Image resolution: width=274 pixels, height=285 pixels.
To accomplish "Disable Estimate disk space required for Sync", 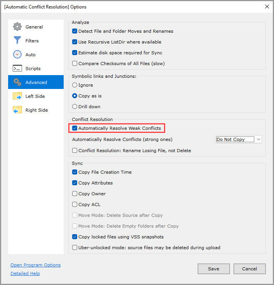I will click(x=74, y=52).
